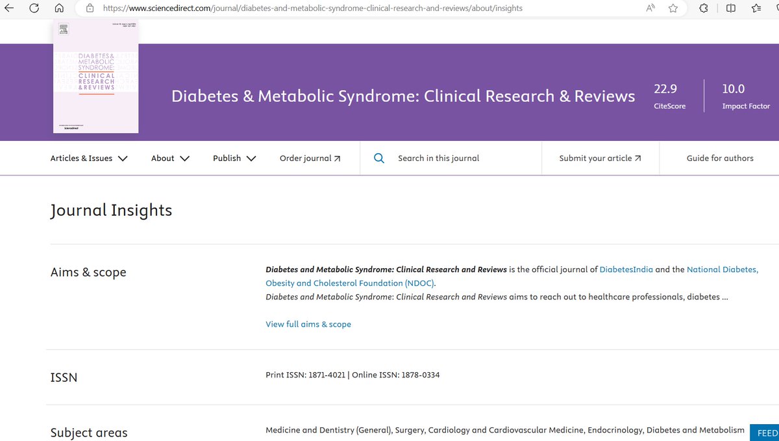Open the favorites list icon
The width and height of the screenshot is (779, 441).
pyautogui.click(x=756, y=8)
